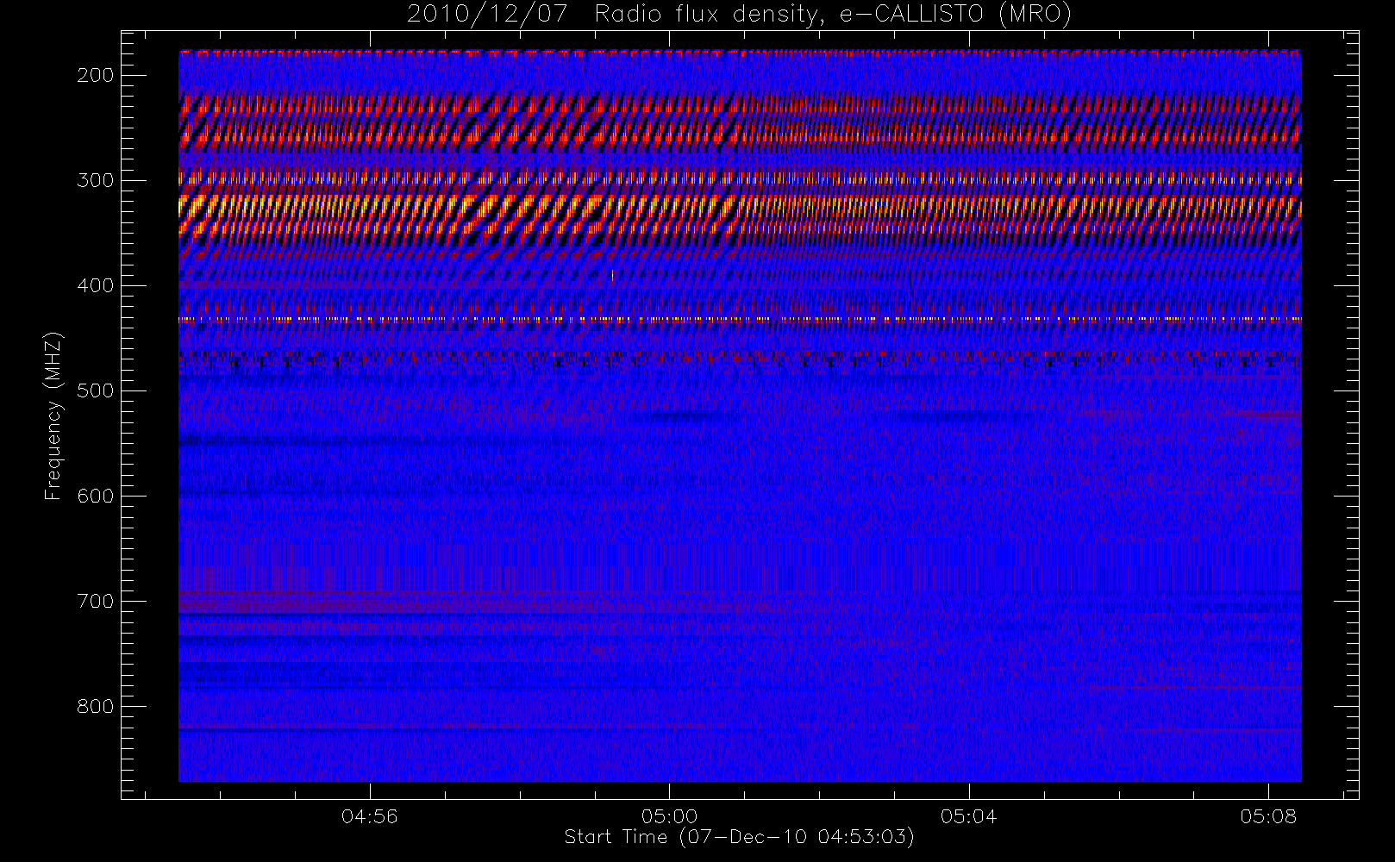Click the plot title '2010/12/07 Radio flux density'
1395x862 pixels.
point(739,15)
